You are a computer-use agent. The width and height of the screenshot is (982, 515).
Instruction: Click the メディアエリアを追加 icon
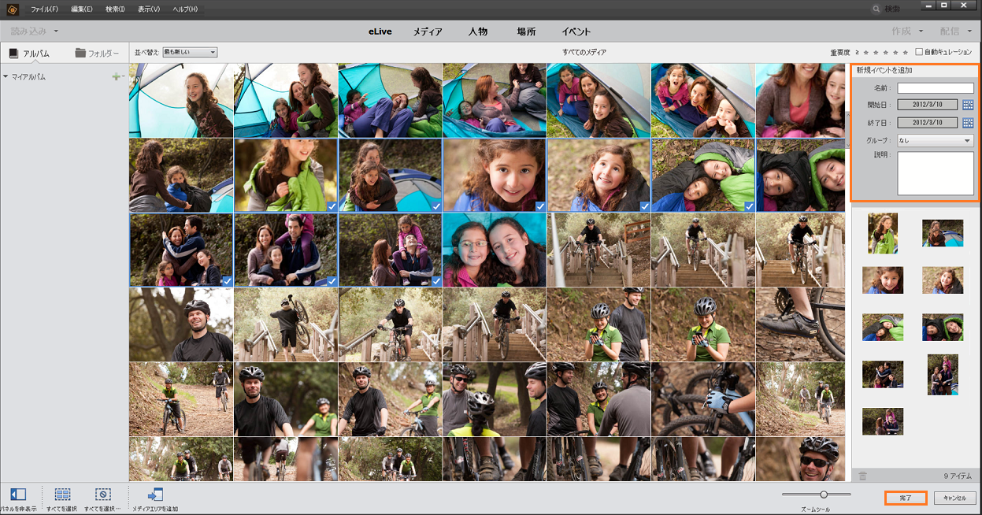pyautogui.click(x=155, y=495)
